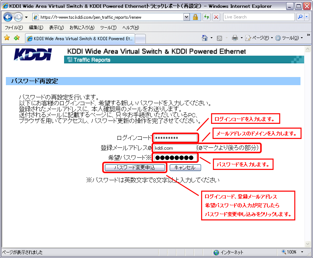Click the RSS feeds icon
Screen dimensions: 313x258
(219, 38)
